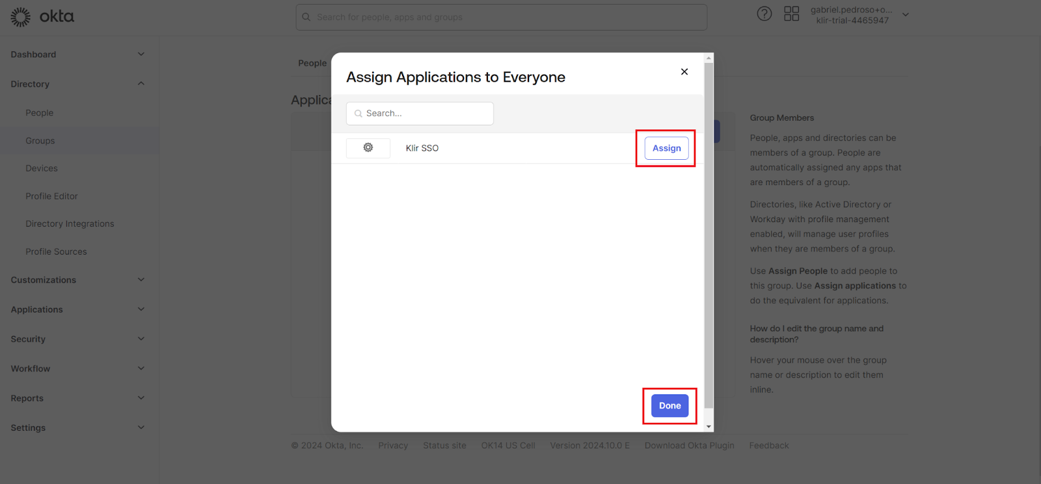1041x484 pixels.
Task: Open Groups in the Directory menu
Action: point(40,140)
